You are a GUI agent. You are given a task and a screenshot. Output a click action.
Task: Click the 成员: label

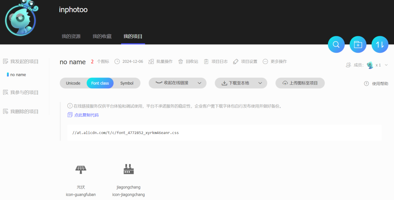tap(359, 65)
